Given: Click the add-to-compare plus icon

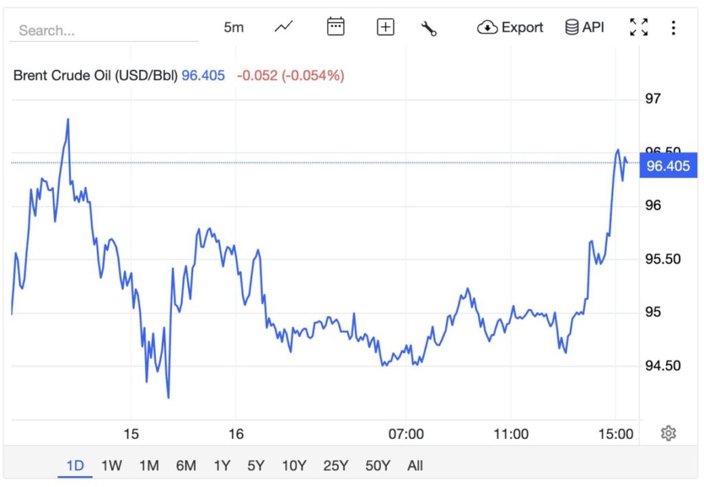Looking at the screenshot, I should (x=385, y=27).
